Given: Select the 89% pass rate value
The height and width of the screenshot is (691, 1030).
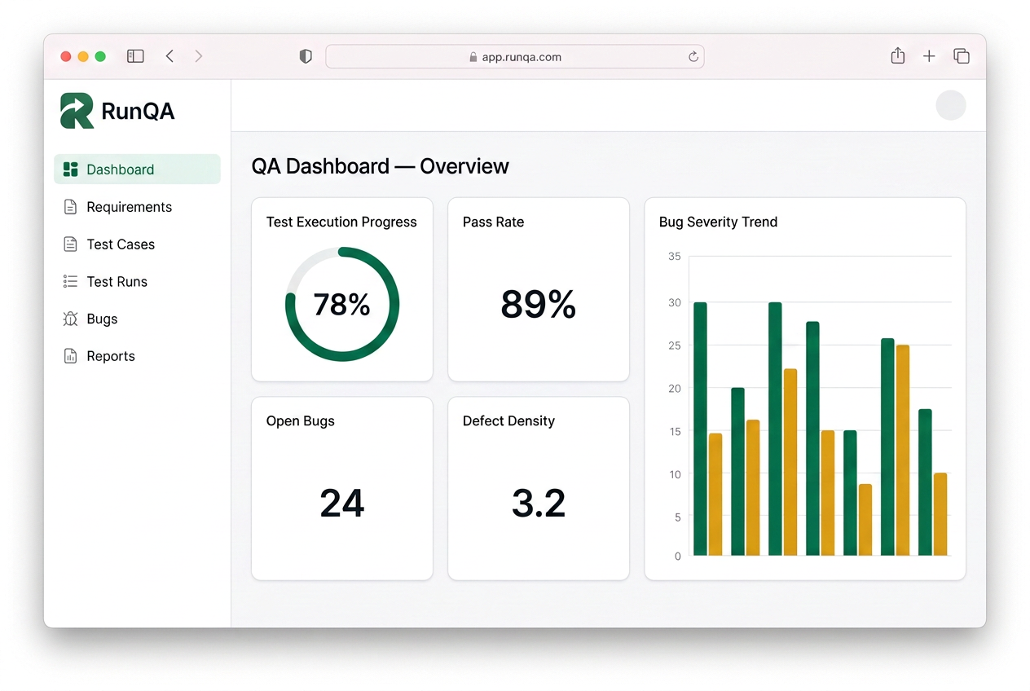Looking at the screenshot, I should (x=539, y=304).
